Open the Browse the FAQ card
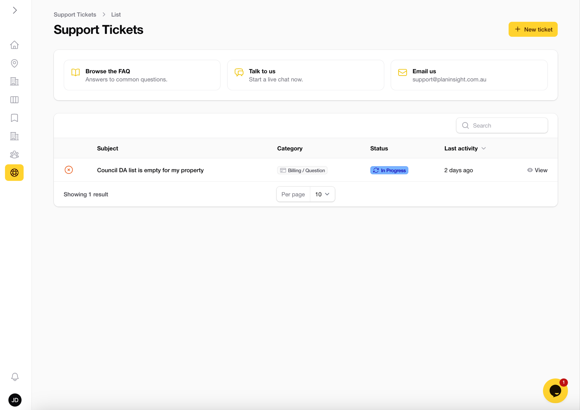The height and width of the screenshot is (410, 580). [x=142, y=75]
